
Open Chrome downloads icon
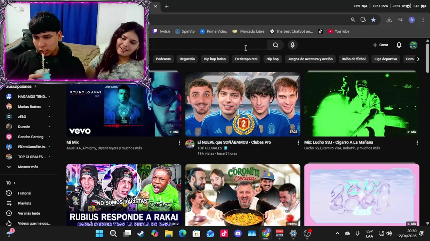point(389,20)
